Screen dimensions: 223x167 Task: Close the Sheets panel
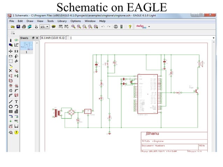(x=37, y=38)
